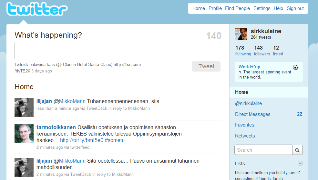
Task: Open 'in reply to MikkoMann' on third tweet
Action: (113, 174)
